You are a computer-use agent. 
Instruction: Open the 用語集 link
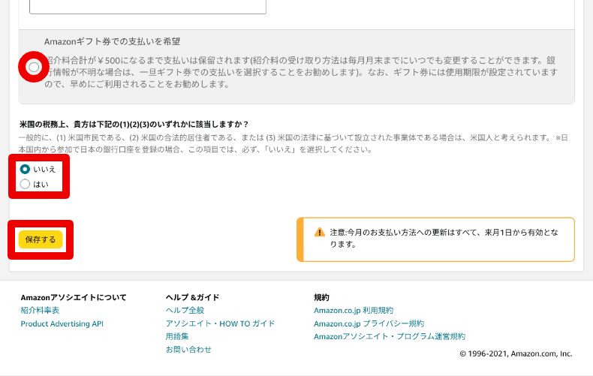[177, 336]
